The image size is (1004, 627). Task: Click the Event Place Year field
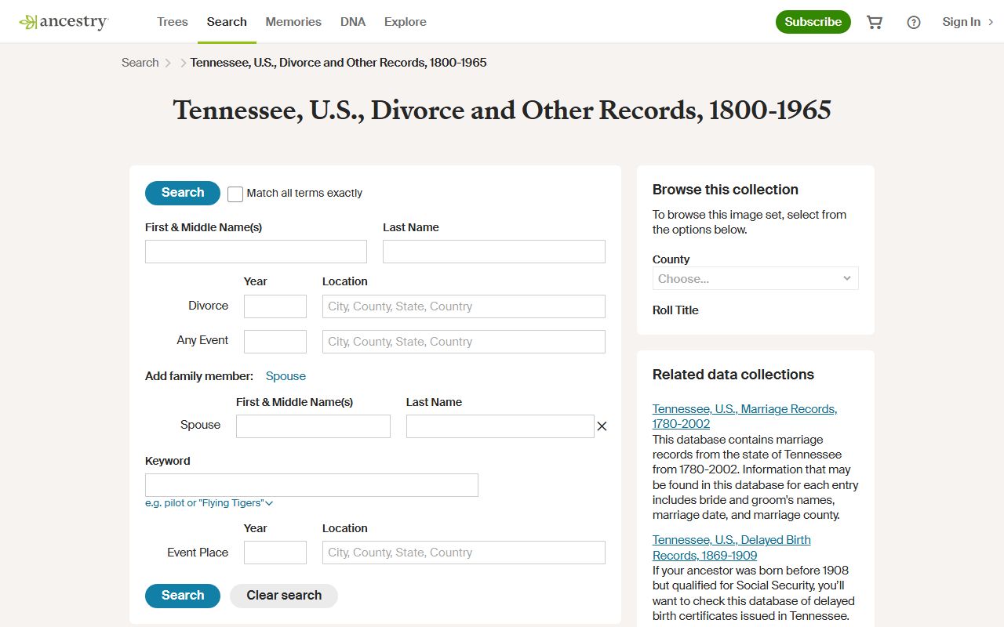(275, 553)
